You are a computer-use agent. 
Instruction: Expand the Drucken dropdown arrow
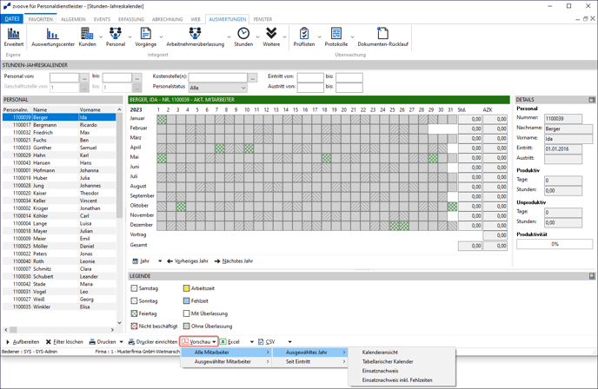tap(122, 342)
